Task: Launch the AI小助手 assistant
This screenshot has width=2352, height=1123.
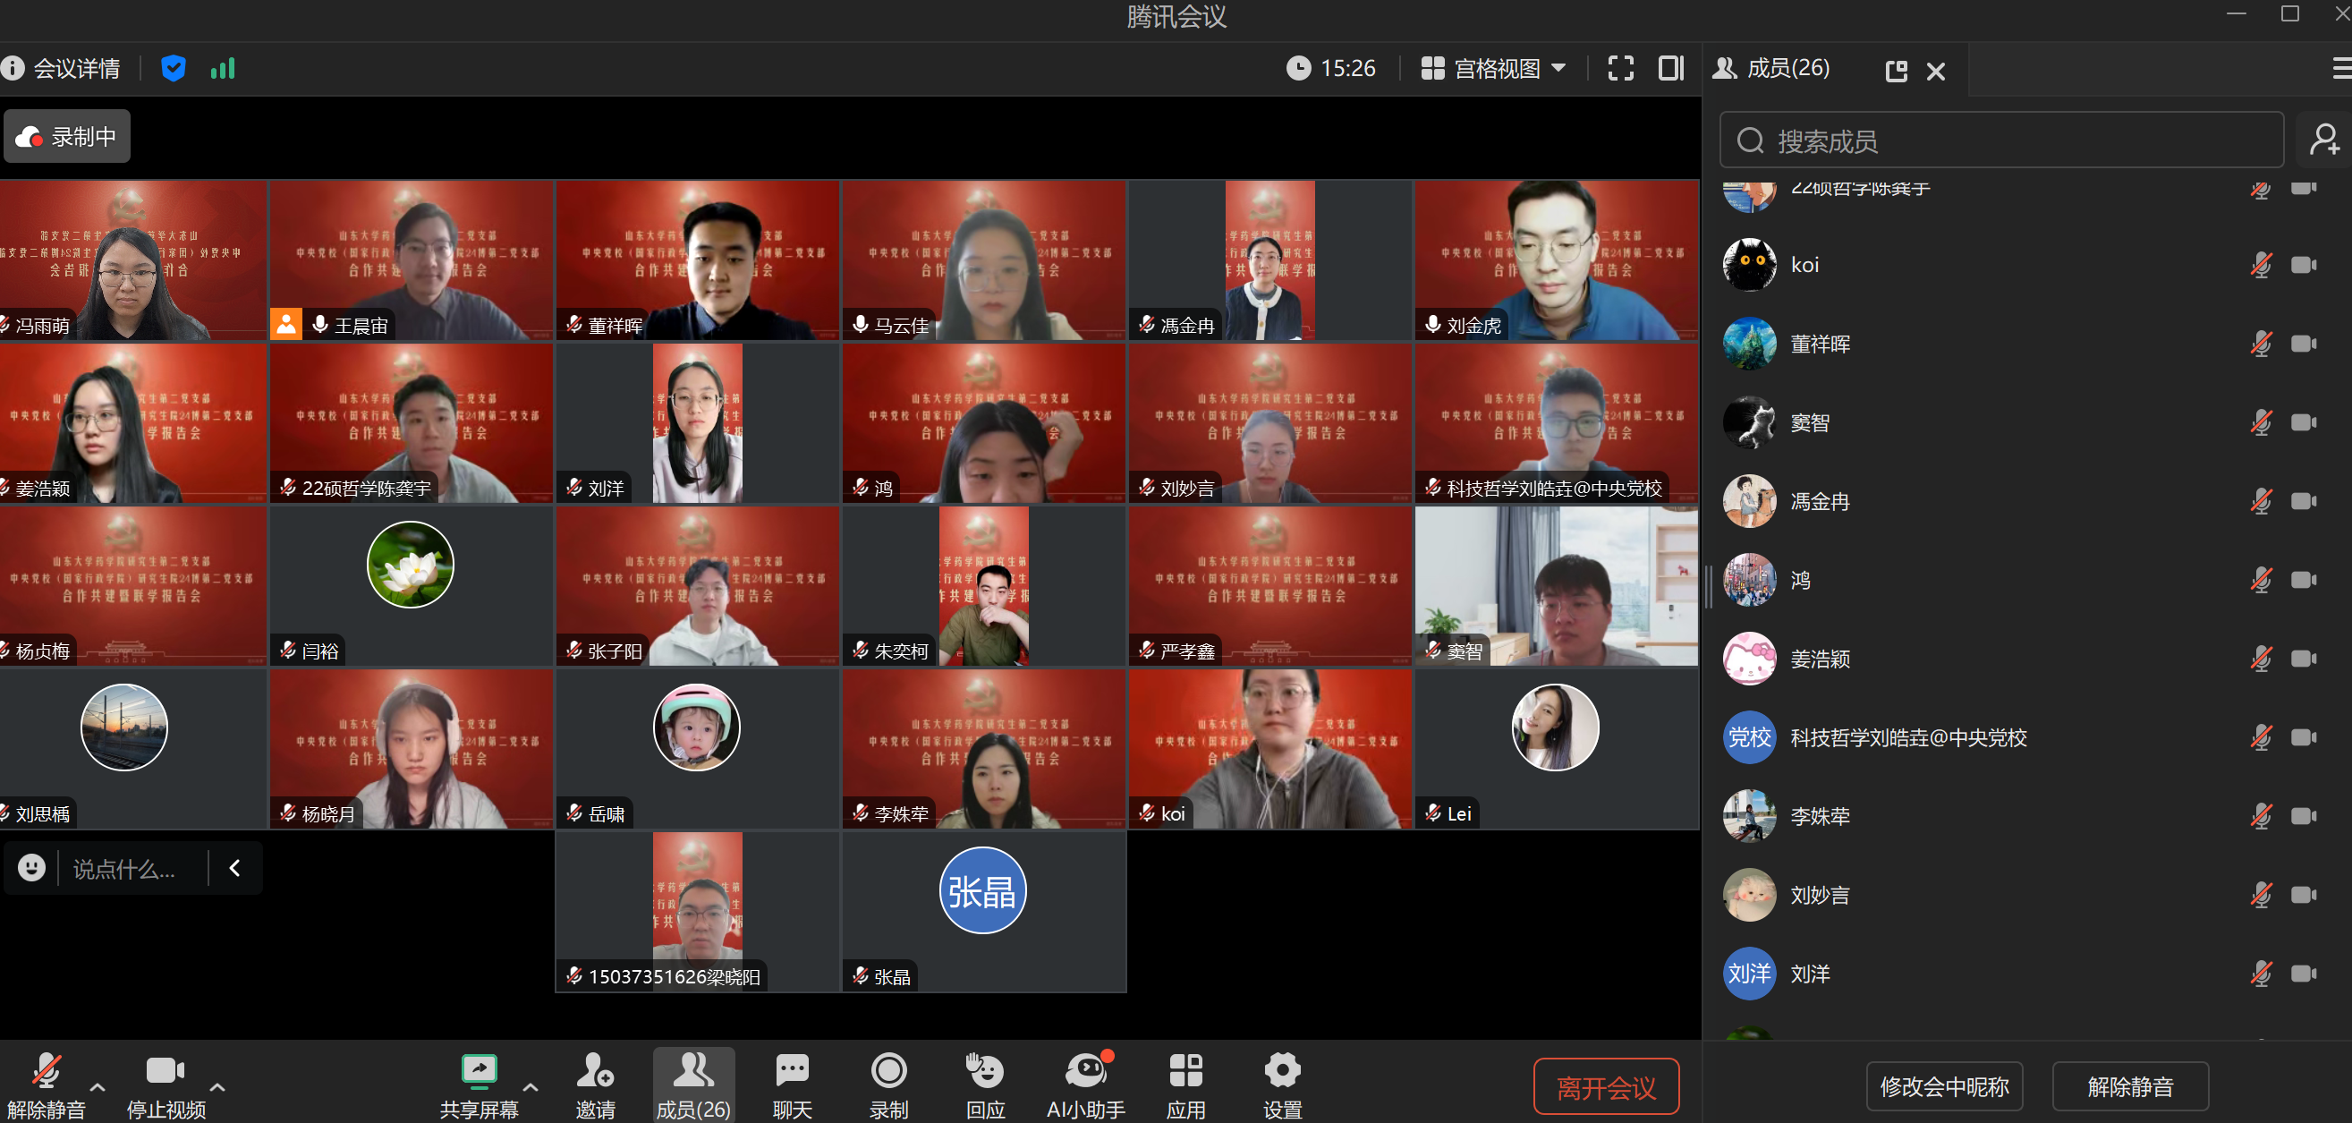Action: point(1085,1070)
